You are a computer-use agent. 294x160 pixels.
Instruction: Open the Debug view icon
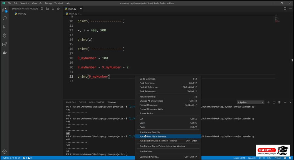tap(4, 35)
